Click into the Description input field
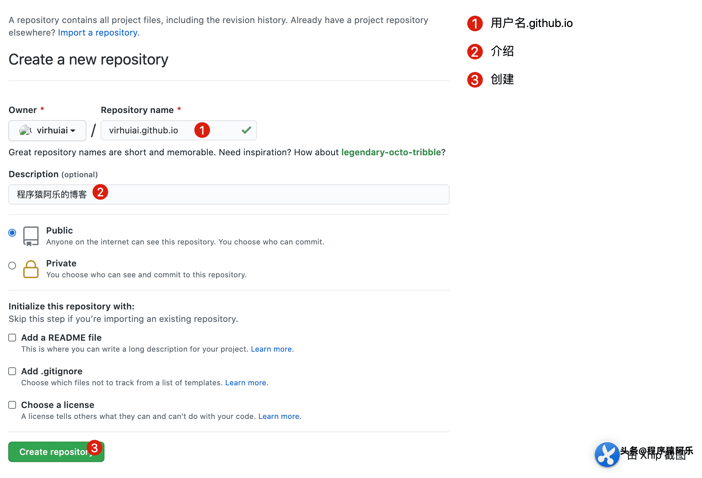Image resolution: width=702 pixels, height=478 pixels. (229, 194)
